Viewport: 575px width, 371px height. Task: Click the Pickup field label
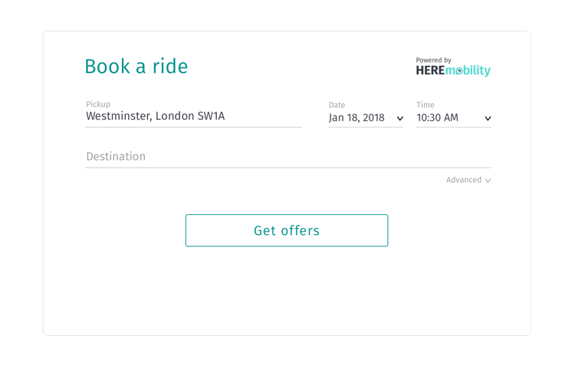(98, 104)
